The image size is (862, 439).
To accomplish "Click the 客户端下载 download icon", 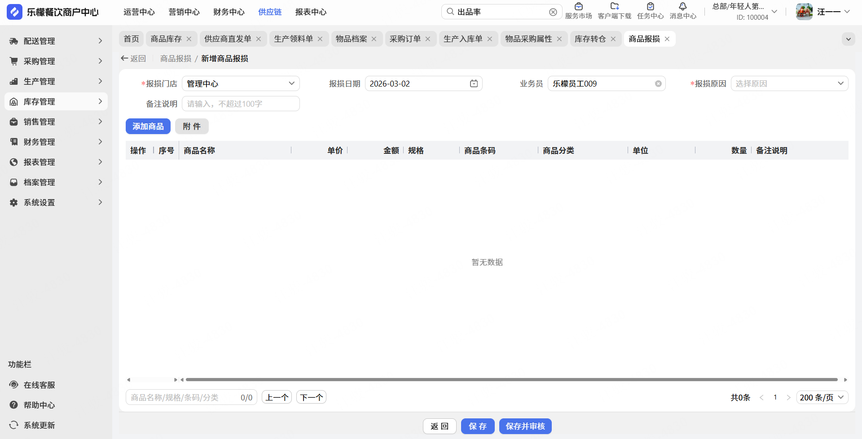I will click(x=614, y=7).
